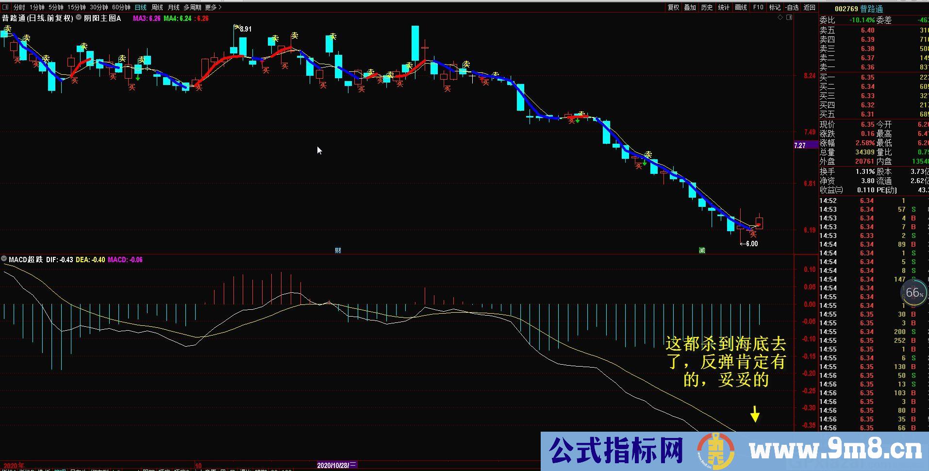The height and width of the screenshot is (471, 929).
Task: Switch to 1分钟 period
Action: [37, 7]
